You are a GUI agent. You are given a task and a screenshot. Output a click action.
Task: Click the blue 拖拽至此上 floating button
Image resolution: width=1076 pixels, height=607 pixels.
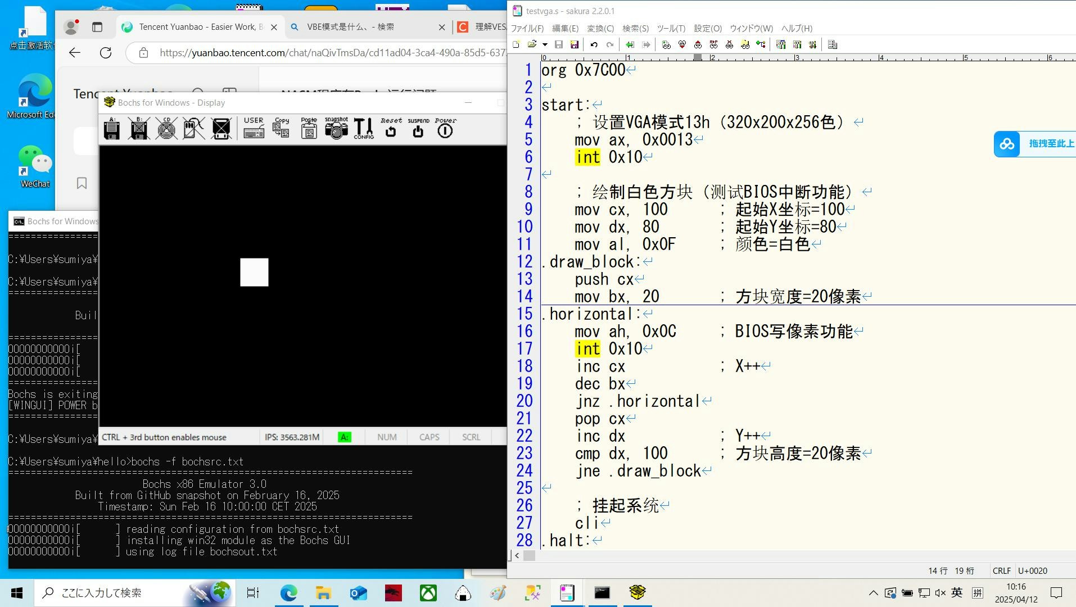pyautogui.click(x=1035, y=144)
